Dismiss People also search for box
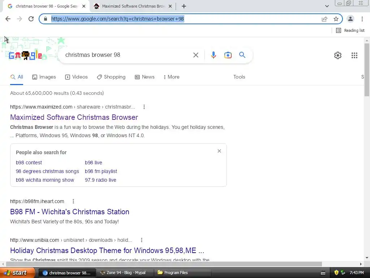 (219, 151)
